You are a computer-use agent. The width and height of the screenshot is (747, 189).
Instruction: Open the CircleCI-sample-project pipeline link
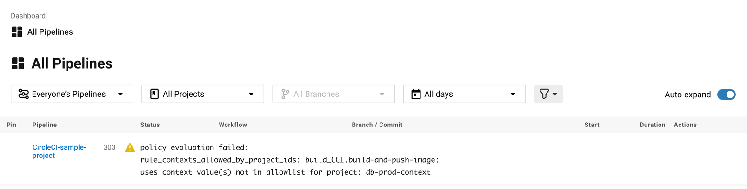pos(59,151)
